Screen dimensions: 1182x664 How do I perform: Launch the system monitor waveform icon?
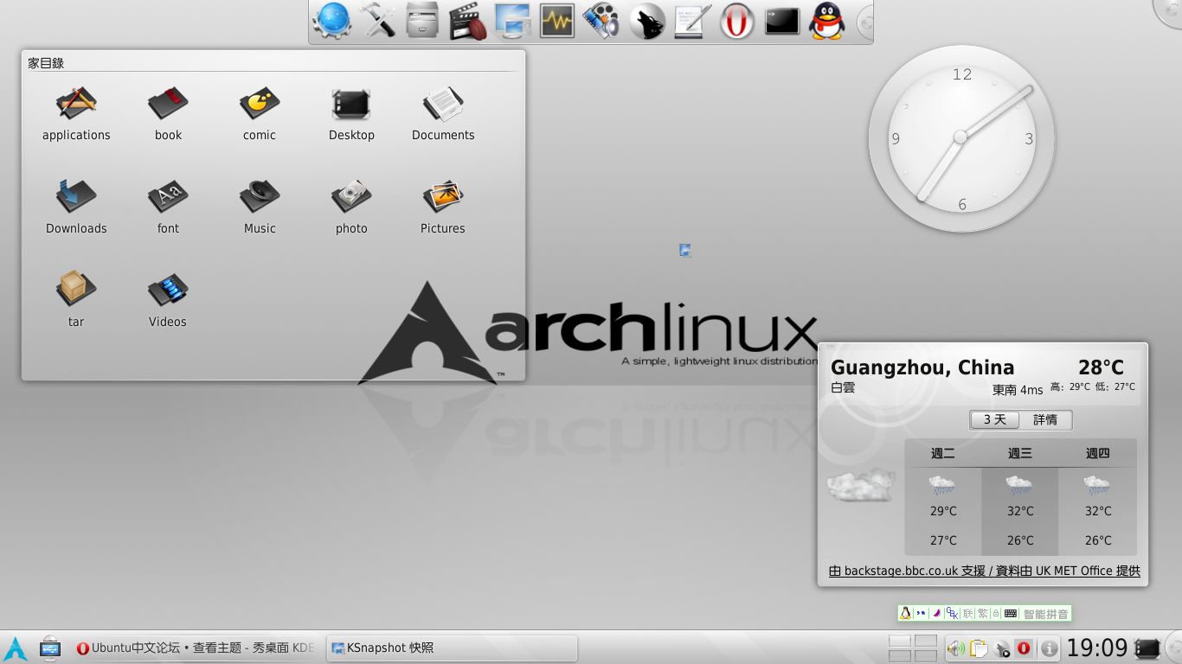click(557, 21)
